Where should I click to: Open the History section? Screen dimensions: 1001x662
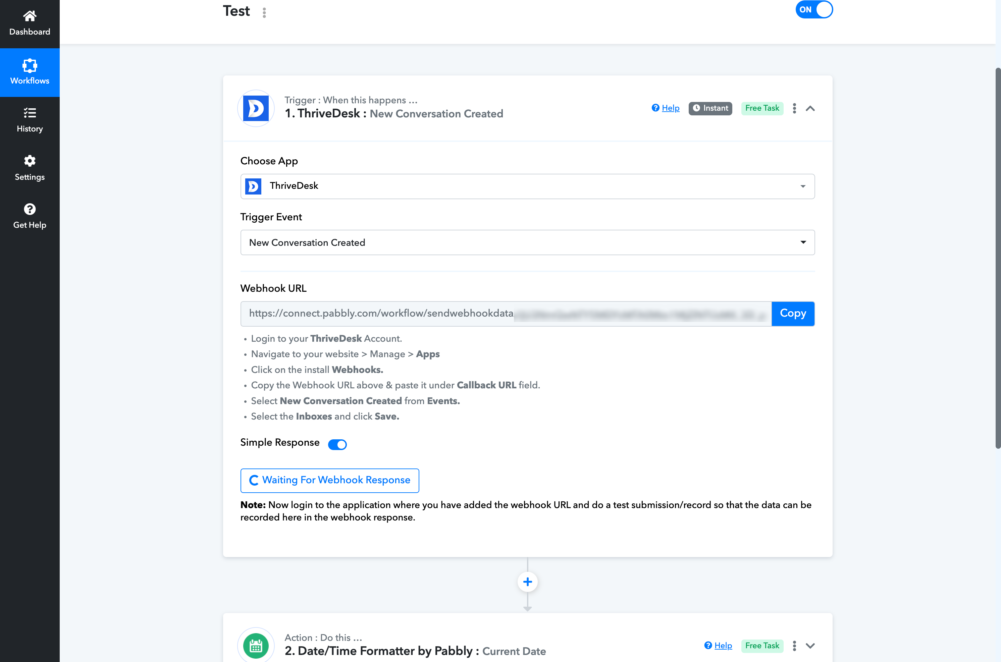point(30,120)
